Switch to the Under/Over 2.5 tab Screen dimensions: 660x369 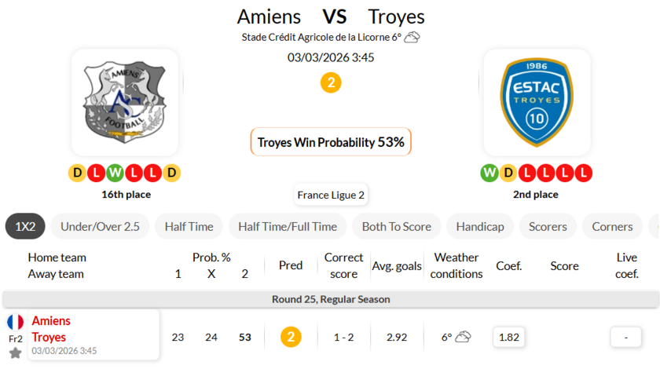click(x=100, y=226)
